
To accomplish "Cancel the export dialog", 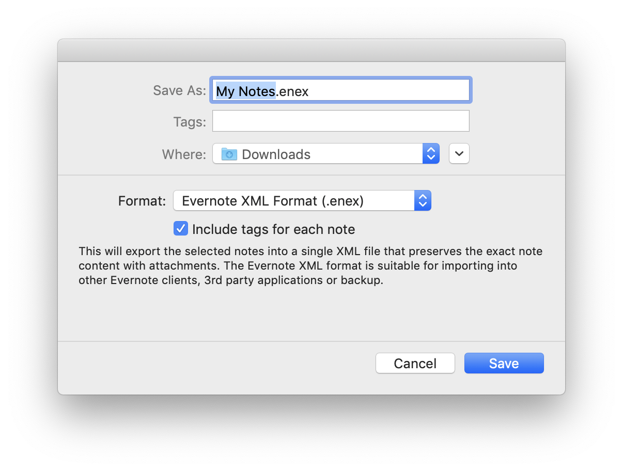I will (x=415, y=363).
